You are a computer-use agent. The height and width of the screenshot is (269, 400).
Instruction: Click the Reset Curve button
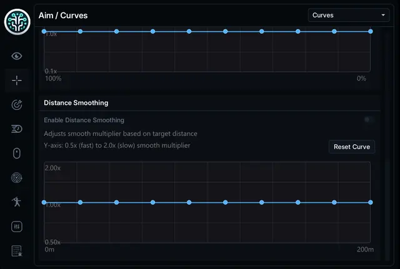[352, 147]
